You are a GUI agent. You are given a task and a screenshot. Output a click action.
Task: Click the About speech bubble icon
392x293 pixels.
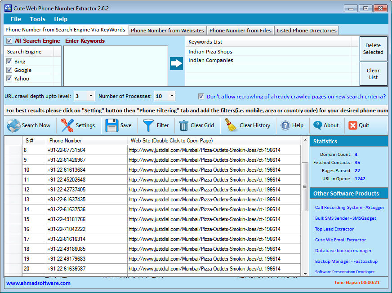pos(318,125)
